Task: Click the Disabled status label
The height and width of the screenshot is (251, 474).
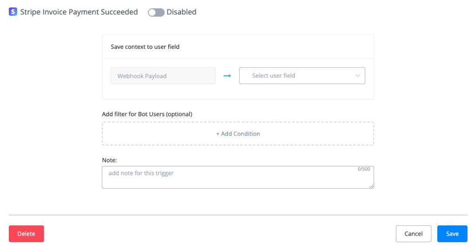Action: [x=181, y=12]
